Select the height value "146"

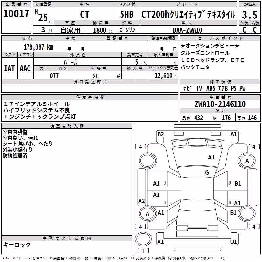[252, 118]
